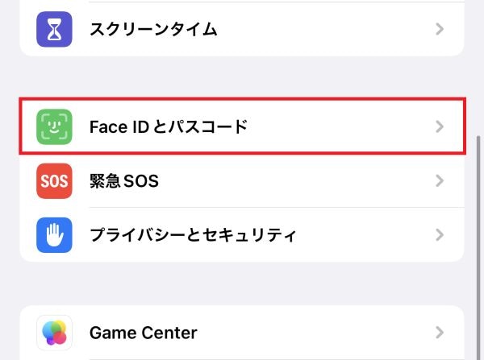This screenshot has height=360, width=484.
Task: Tap the Game Center bubbles icon
Action: [54, 333]
